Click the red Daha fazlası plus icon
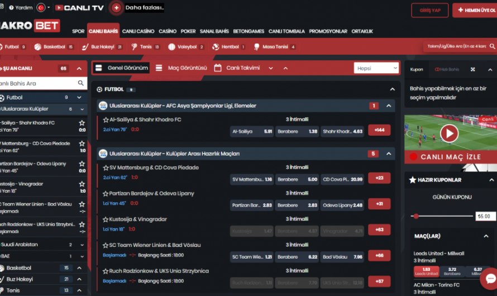497x296 pixels. pos(116,8)
